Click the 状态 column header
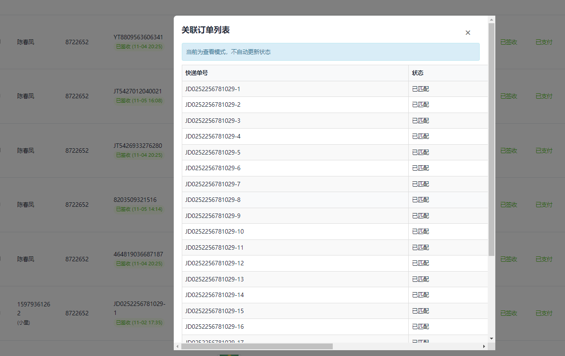The height and width of the screenshot is (356, 565). click(418, 73)
